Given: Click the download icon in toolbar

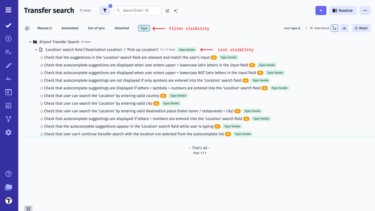Looking at the screenshot, I should pos(344,28).
